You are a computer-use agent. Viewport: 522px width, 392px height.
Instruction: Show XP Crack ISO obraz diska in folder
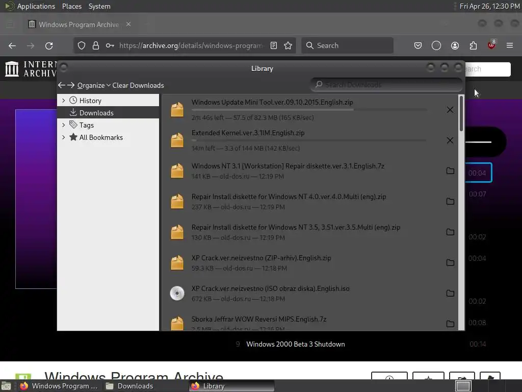[450, 293]
